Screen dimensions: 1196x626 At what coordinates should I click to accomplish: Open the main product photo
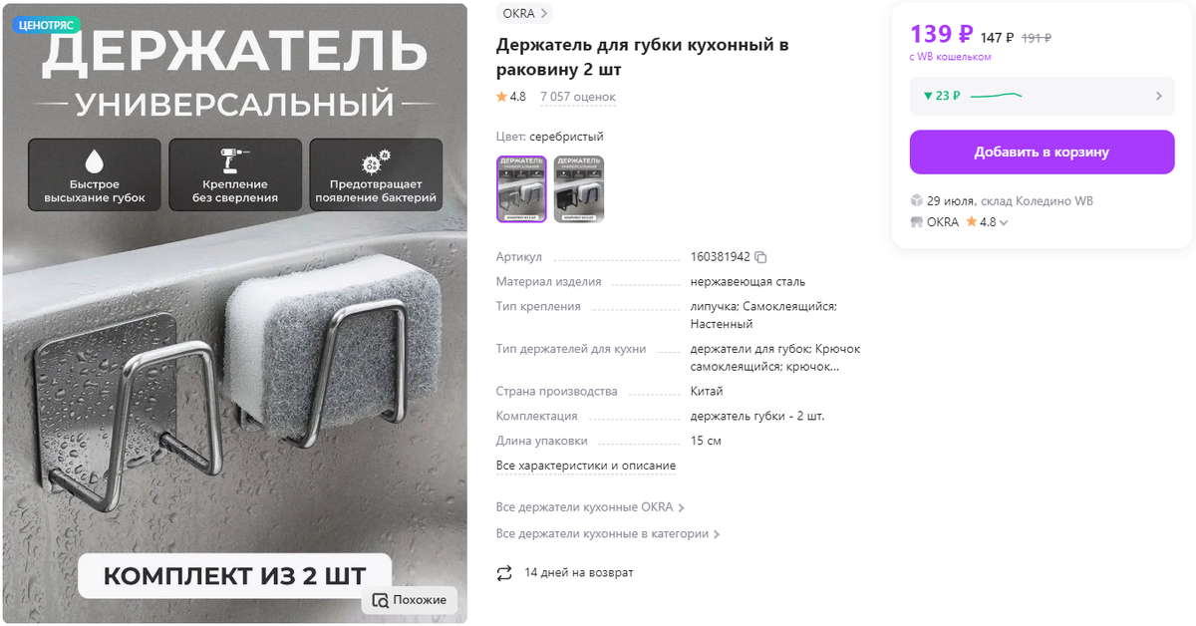pos(235,314)
